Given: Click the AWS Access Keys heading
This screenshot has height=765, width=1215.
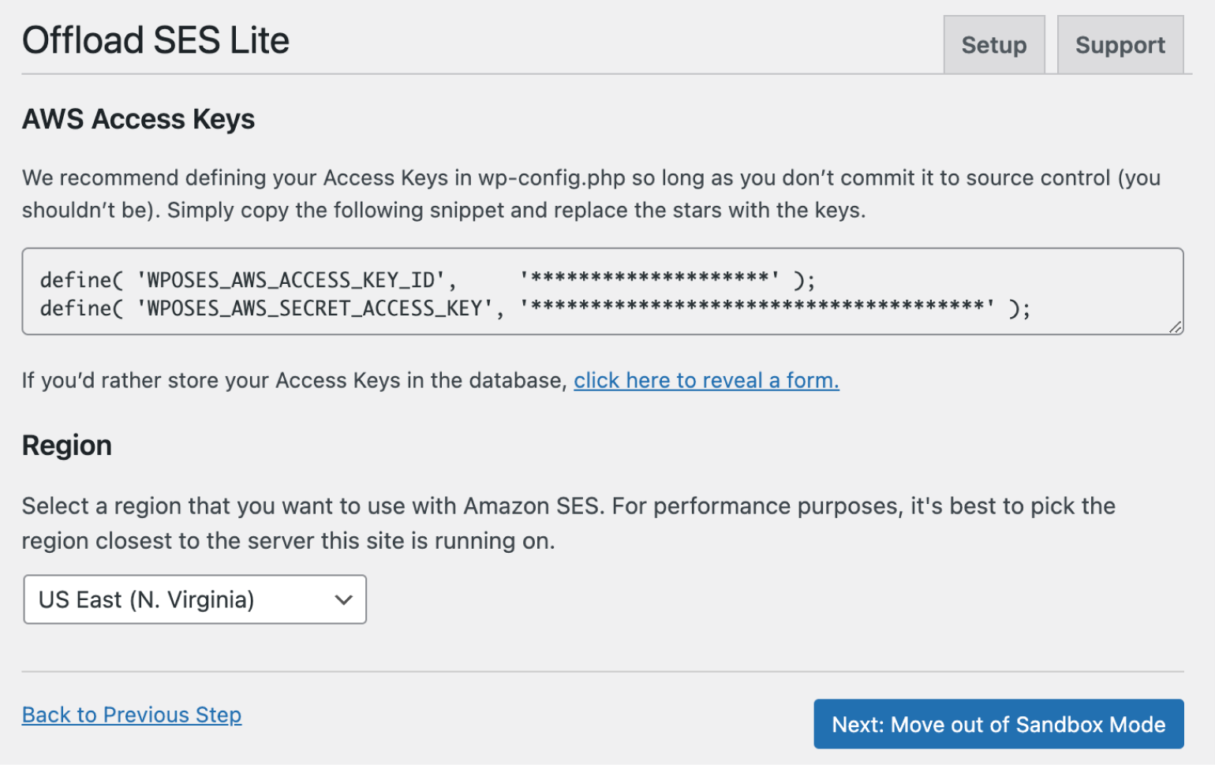Looking at the screenshot, I should [x=138, y=119].
